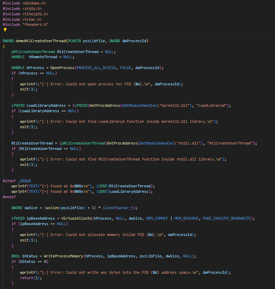
Task: Click 'if (LoadLibraryAddress == NULL)' line
Action: coord(45,111)
